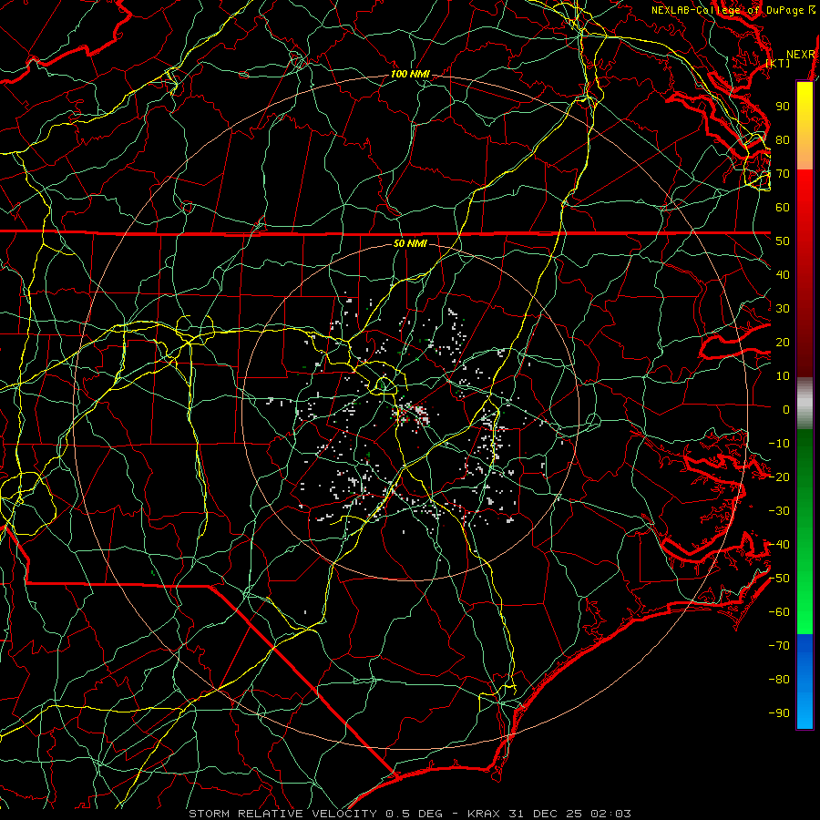Pick the gray zero-velocity segment of color bar
The height and width of the screenshot is (820, 820).
pyautogui.click(x=805, y=404)
